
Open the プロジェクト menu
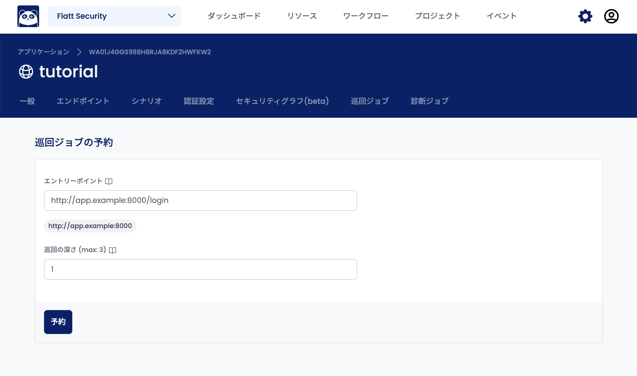coord(438,16)
